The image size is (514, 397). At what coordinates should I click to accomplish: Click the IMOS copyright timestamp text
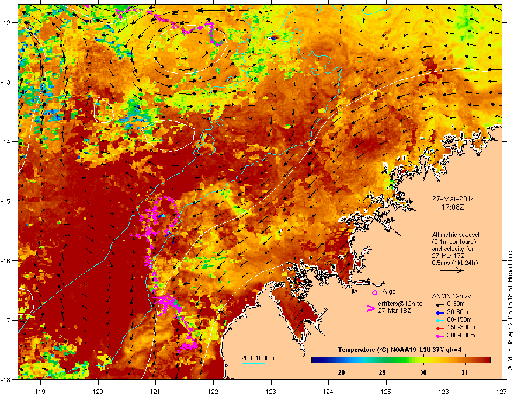coord(510,311)
